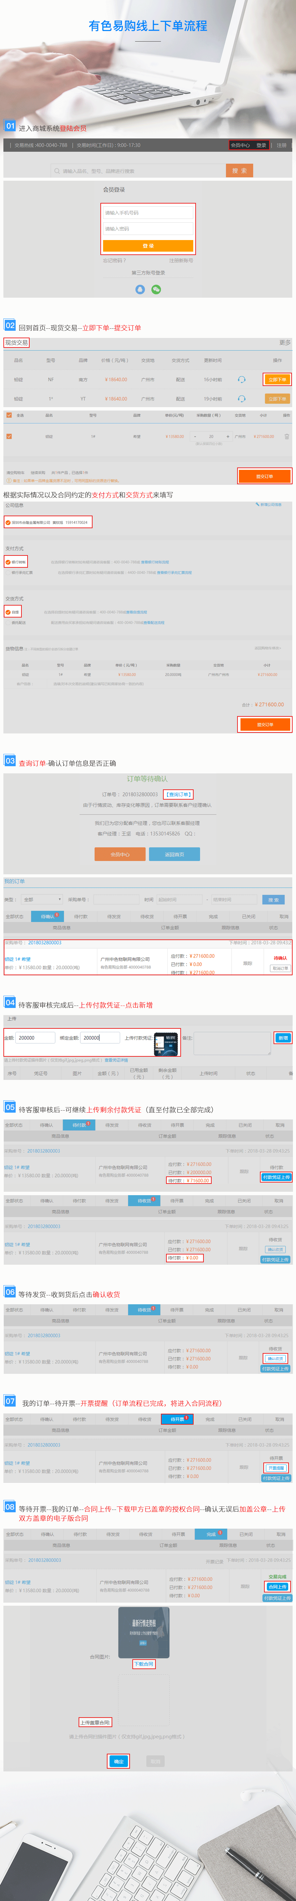
Task: Click 下载合同 link
Action: (x=144, y=1663)
